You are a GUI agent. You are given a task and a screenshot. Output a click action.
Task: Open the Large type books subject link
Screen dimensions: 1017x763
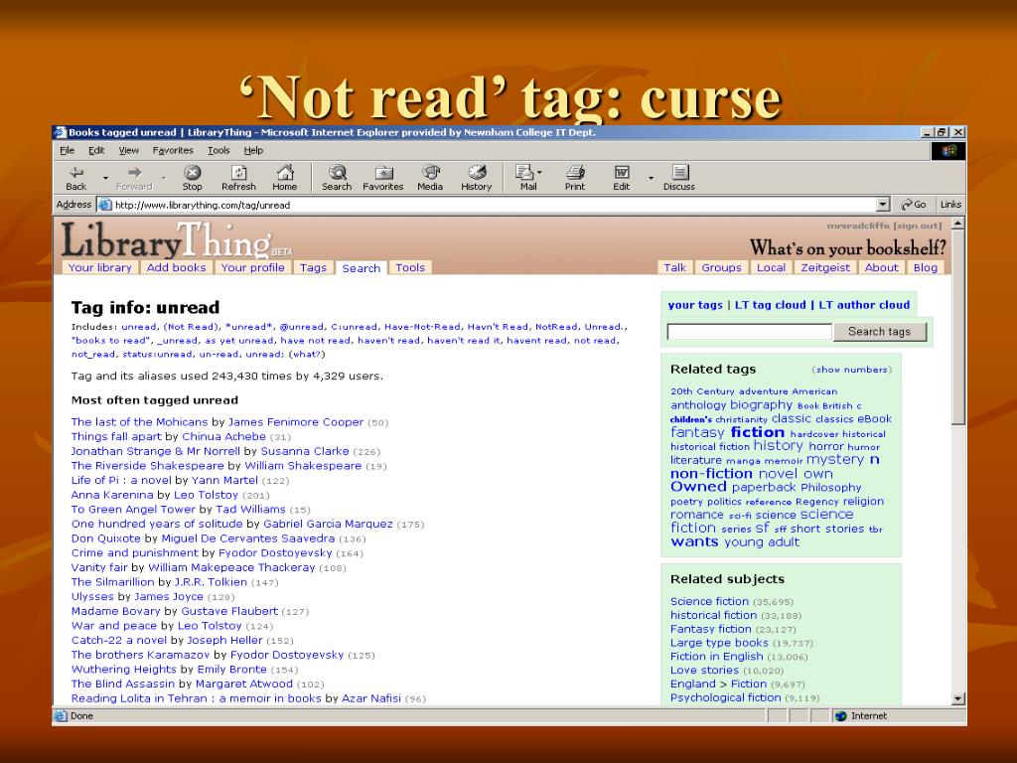(x=719, y=643)
